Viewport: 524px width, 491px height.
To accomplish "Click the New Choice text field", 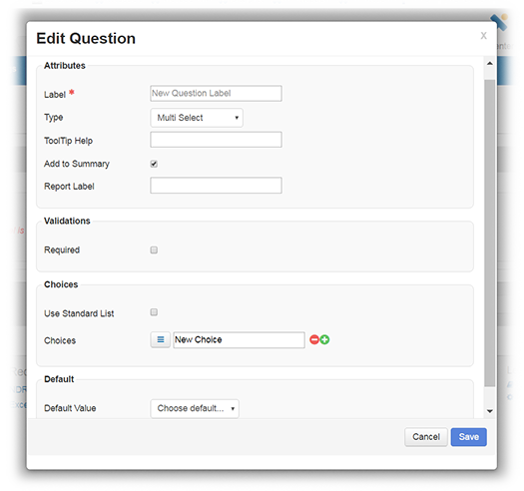I will coord(239,340).
